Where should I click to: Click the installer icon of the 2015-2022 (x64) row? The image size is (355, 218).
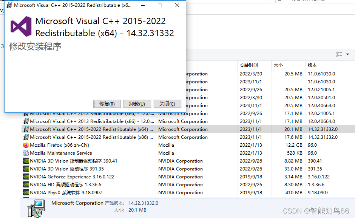click(26, 129)
